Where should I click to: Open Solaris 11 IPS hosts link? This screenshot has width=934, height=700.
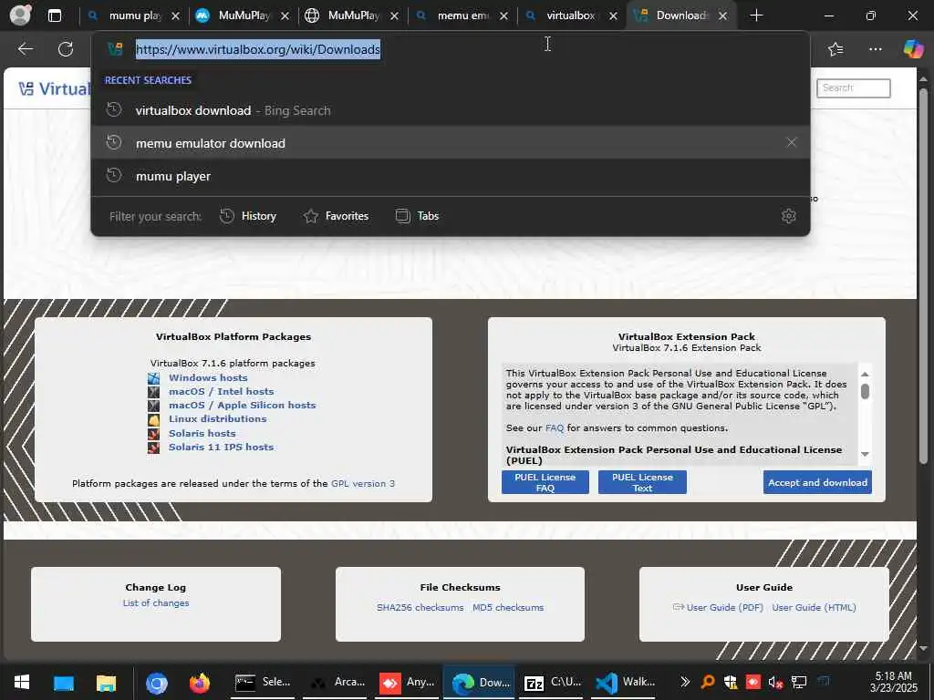pos(221,447)
